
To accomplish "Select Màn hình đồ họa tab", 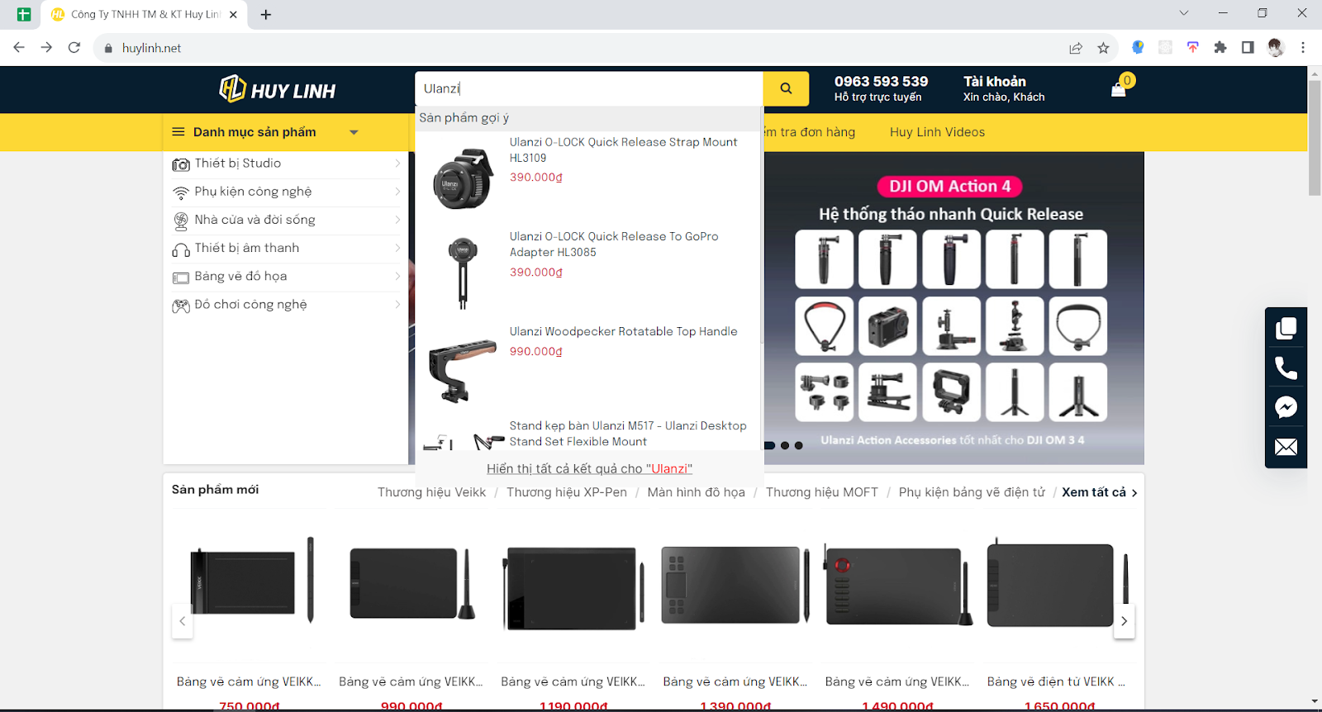I will tap(696, 492).
